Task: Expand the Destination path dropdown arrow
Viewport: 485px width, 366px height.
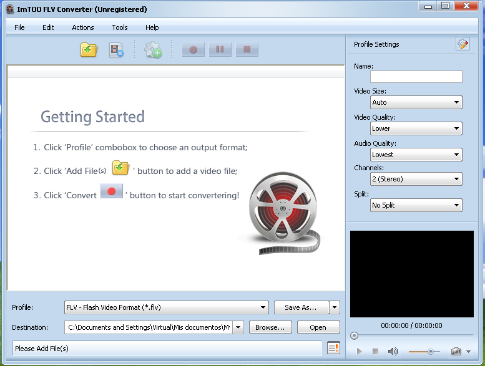Action: (x=238, y=327)
